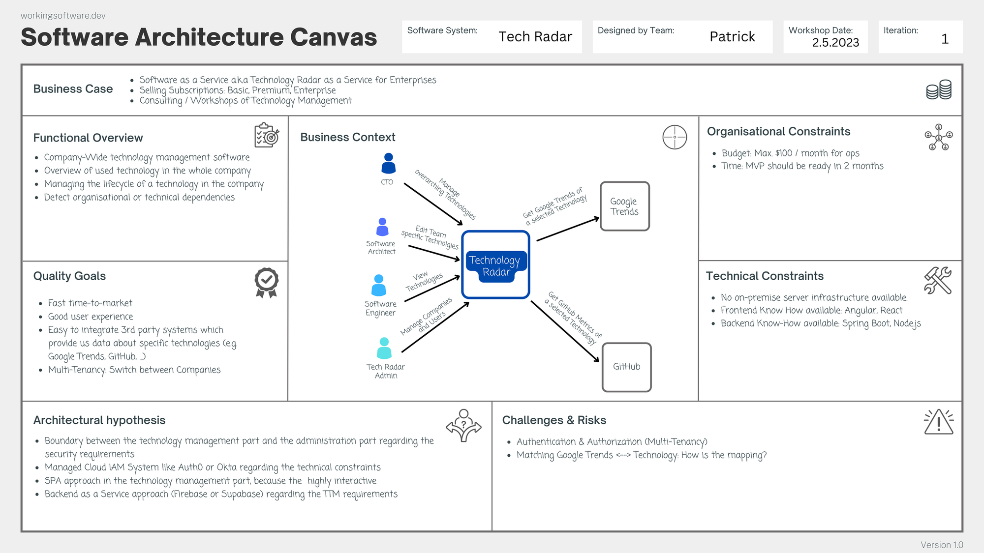Select the Tech Radar Admin person icon
The image size is (984, 553).
point(384,348)
